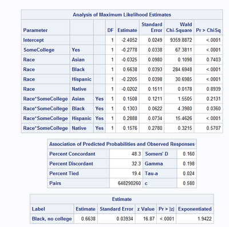229x227 pixels.
Task: Click Race Hispanic estimate -0.2205
Action: (x=129, y=79)
